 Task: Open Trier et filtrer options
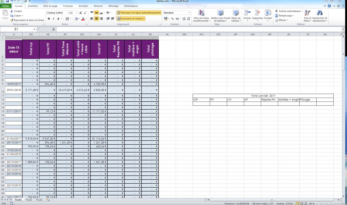click(307, 16)
